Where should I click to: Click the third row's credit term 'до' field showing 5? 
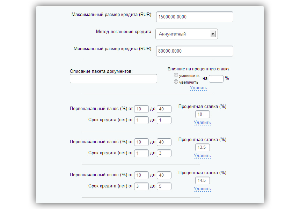(164, 186)
